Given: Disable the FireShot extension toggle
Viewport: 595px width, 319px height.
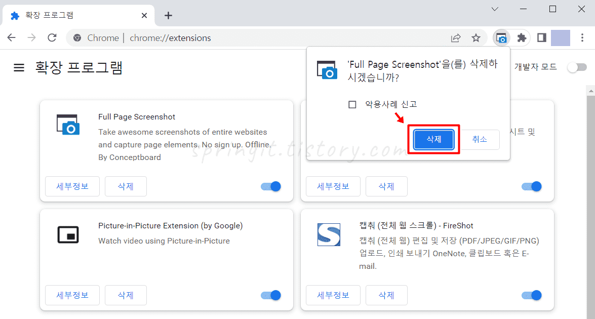Looking at the screenshot, I should tap(532, 295).
